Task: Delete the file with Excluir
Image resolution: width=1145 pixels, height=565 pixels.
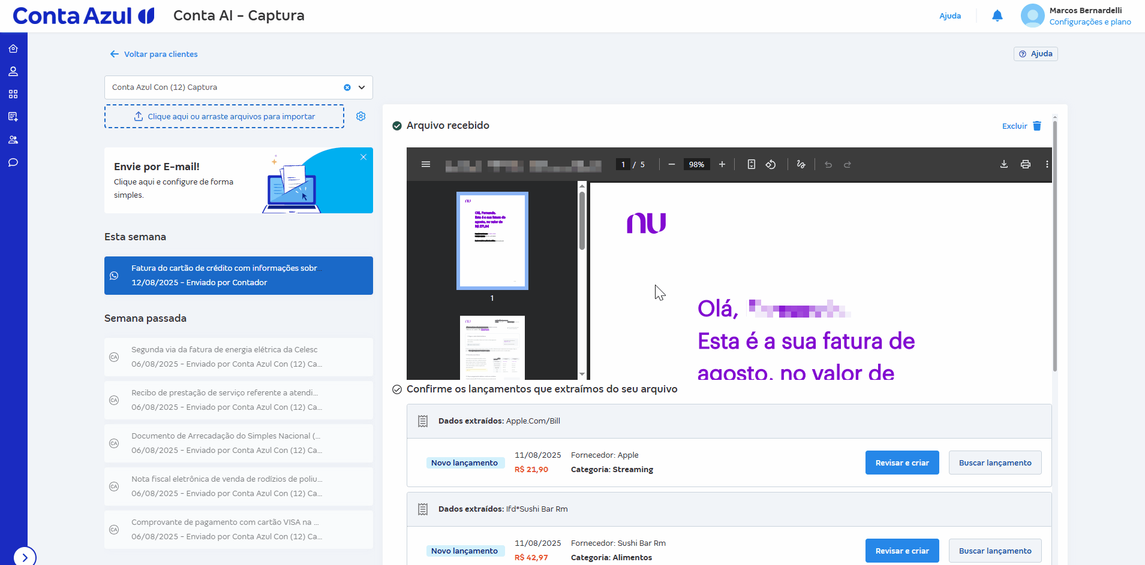Action: (1022, 126)
